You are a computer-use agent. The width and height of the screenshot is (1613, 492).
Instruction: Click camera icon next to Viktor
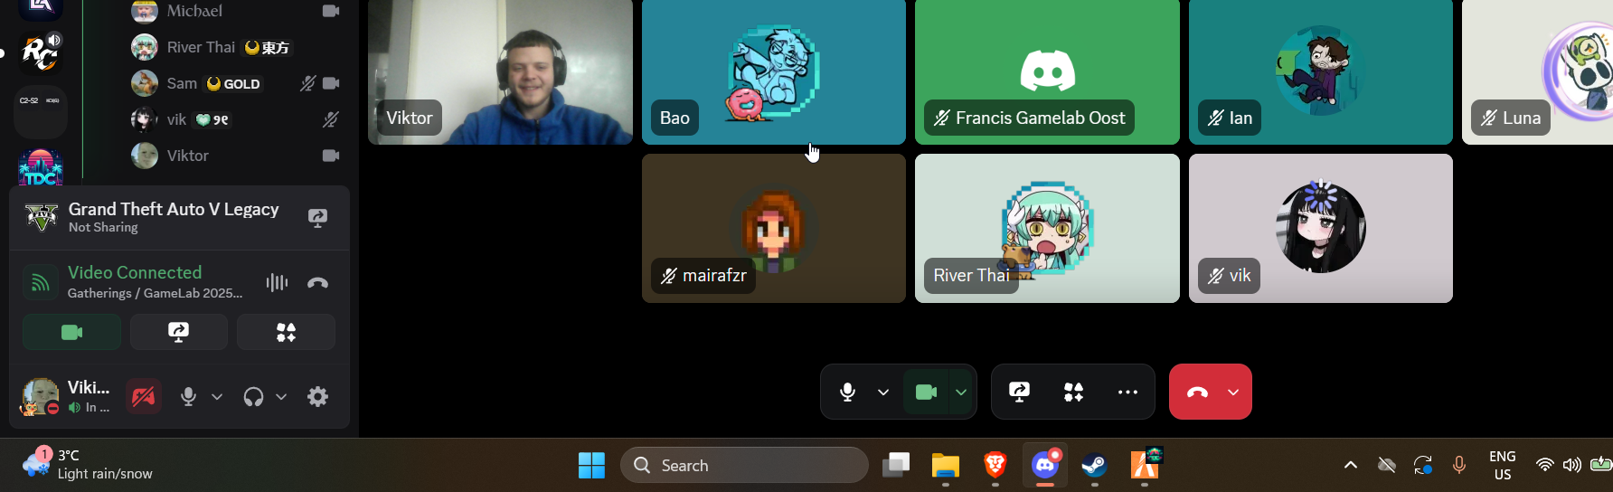pyautogui.click(x=331, y=156)
